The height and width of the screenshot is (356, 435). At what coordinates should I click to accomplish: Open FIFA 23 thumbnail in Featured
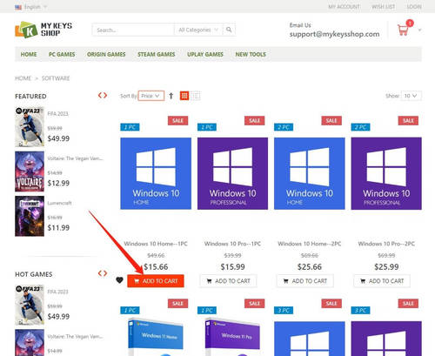(30, 127)
